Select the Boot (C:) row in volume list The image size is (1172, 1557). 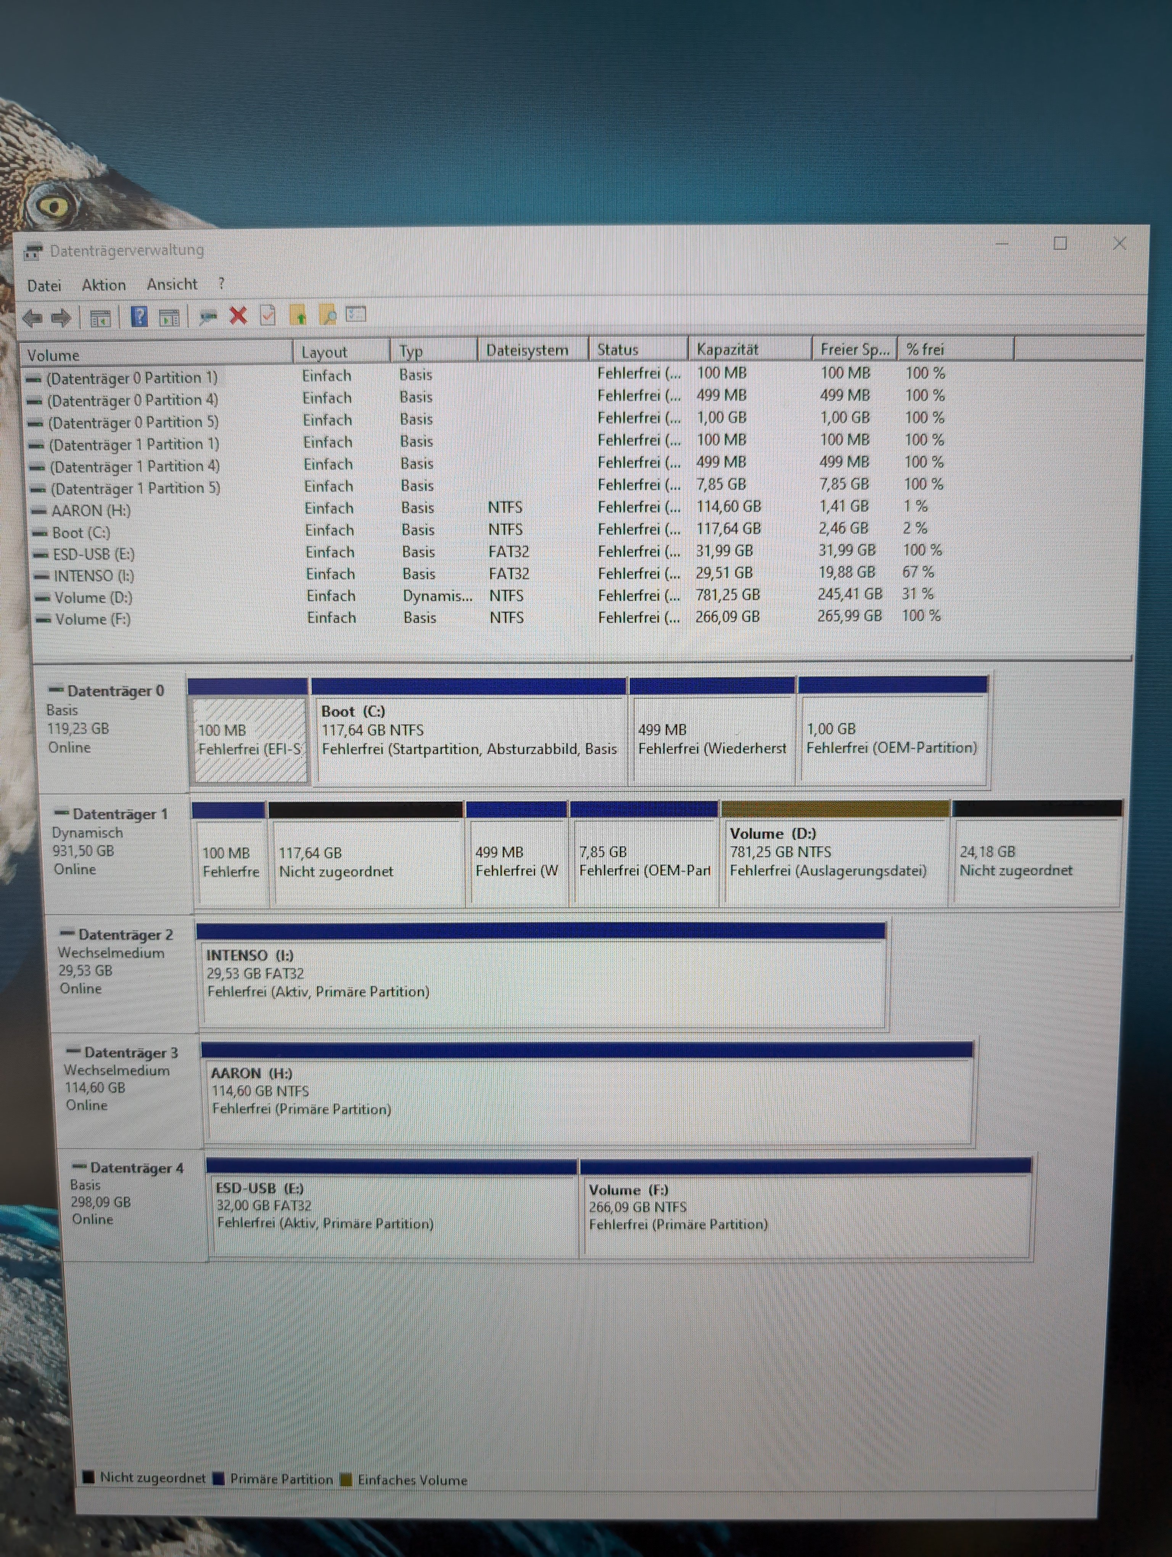(x=81, y=532)
